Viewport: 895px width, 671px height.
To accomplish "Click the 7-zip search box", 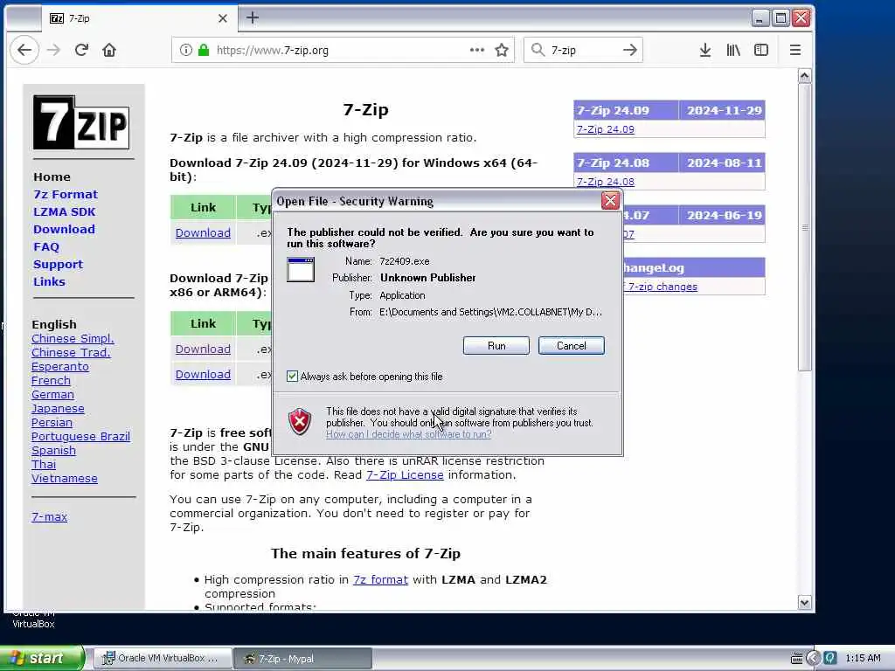I will [584, 50].
